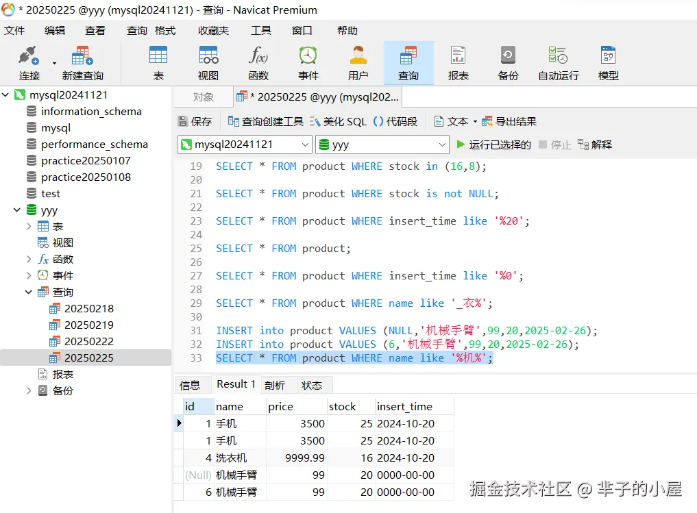Open the 连接 toolbar dropdown arrow

pos(54,63)
